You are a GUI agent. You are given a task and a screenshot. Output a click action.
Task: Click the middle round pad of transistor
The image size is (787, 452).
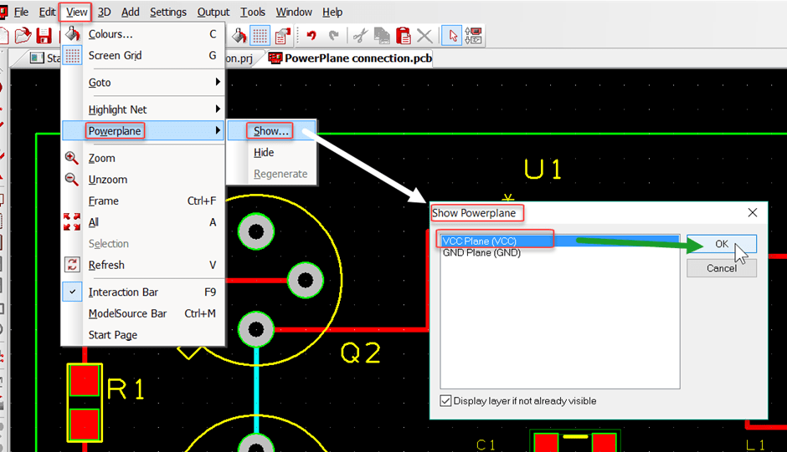pyautogui.click(x=305, y=280)
